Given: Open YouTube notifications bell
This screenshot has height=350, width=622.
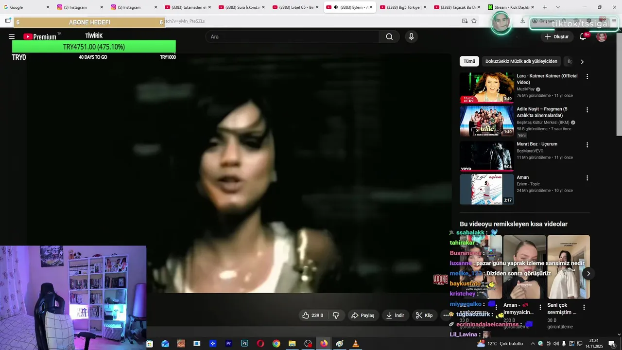Looking at the screenshot, I should tap(583, 37).
